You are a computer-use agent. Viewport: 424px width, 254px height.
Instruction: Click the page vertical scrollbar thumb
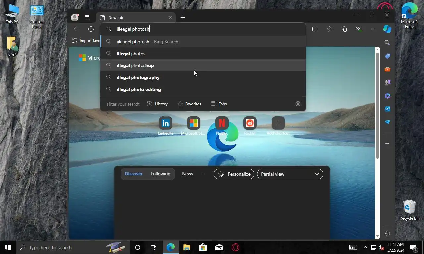(x=377, y=106)
